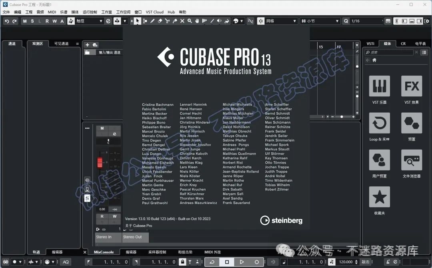Open the 预置 presets tile

(412, 123)
